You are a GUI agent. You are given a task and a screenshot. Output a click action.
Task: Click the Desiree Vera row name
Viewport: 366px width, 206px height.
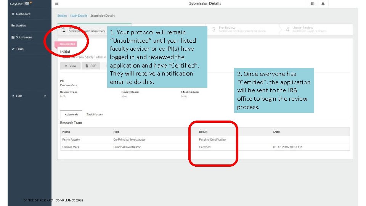click(x=71, y=147)
